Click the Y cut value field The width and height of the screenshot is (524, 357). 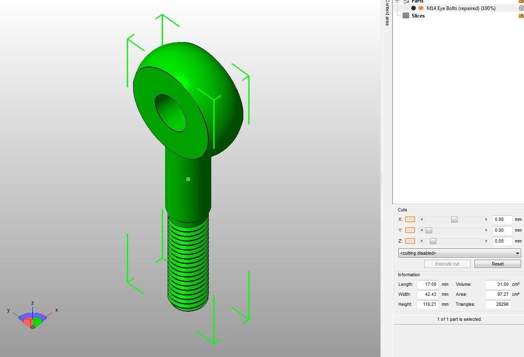pos(502,230)
